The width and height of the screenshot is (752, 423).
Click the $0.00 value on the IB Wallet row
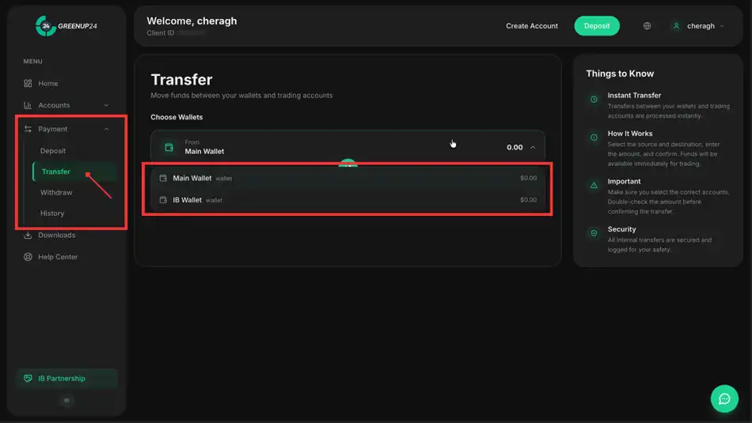coord(528,200)
